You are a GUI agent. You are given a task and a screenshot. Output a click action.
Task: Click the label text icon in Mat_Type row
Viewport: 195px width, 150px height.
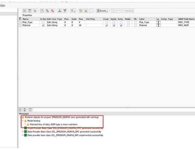[158, 22]
